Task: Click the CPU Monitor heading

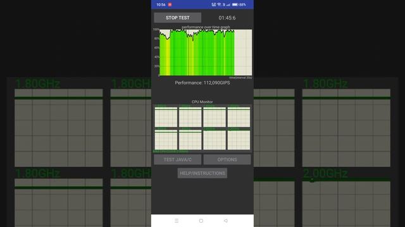Action: 202,102
